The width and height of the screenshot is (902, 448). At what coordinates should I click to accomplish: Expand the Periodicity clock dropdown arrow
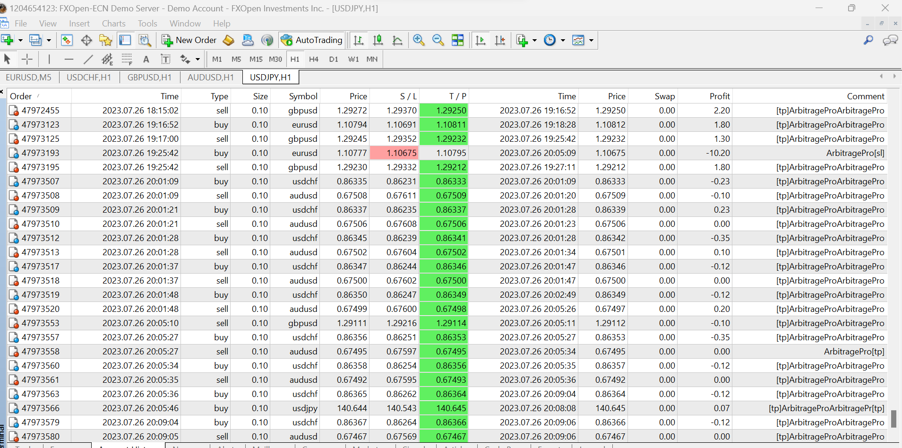[563, 40]
